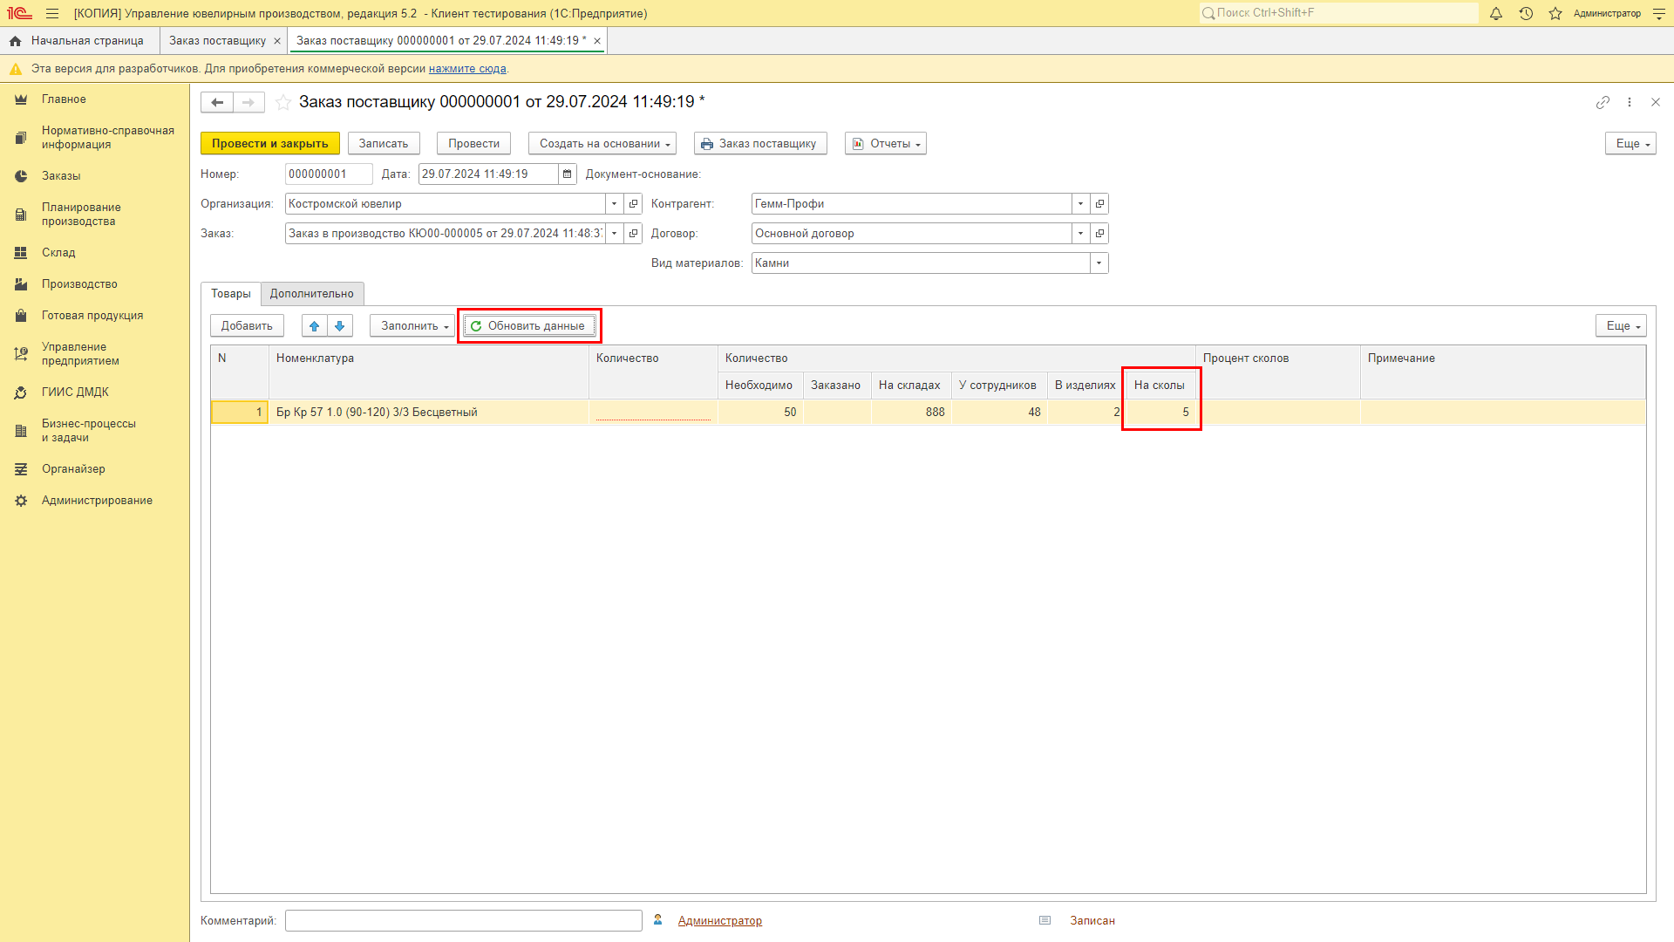Viewport: 1674px width, 942px height.
Task: Open Администратор user menu in title bar
Action: click(x=1607, y=13)
